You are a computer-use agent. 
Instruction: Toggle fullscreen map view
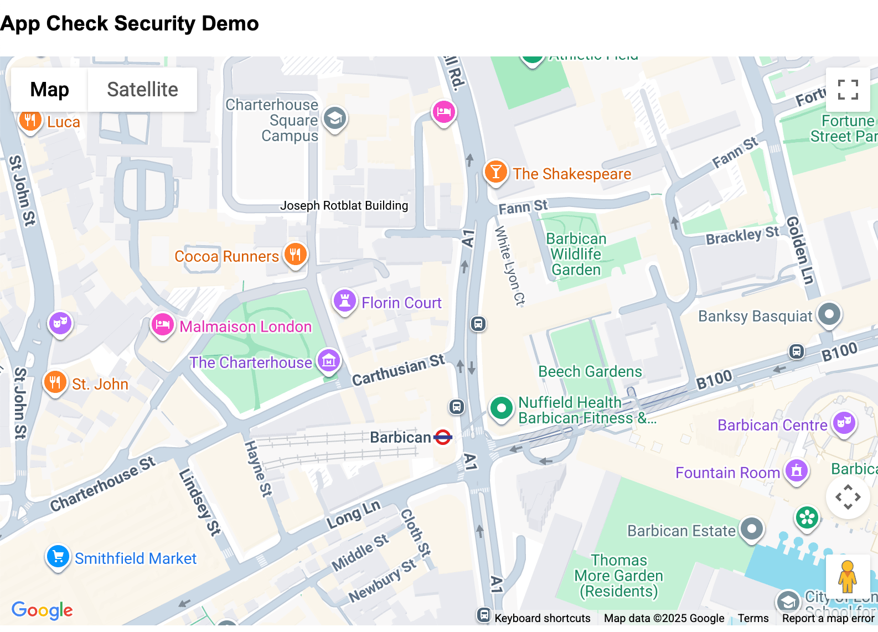pyautogui.click(x=848, y=90)
